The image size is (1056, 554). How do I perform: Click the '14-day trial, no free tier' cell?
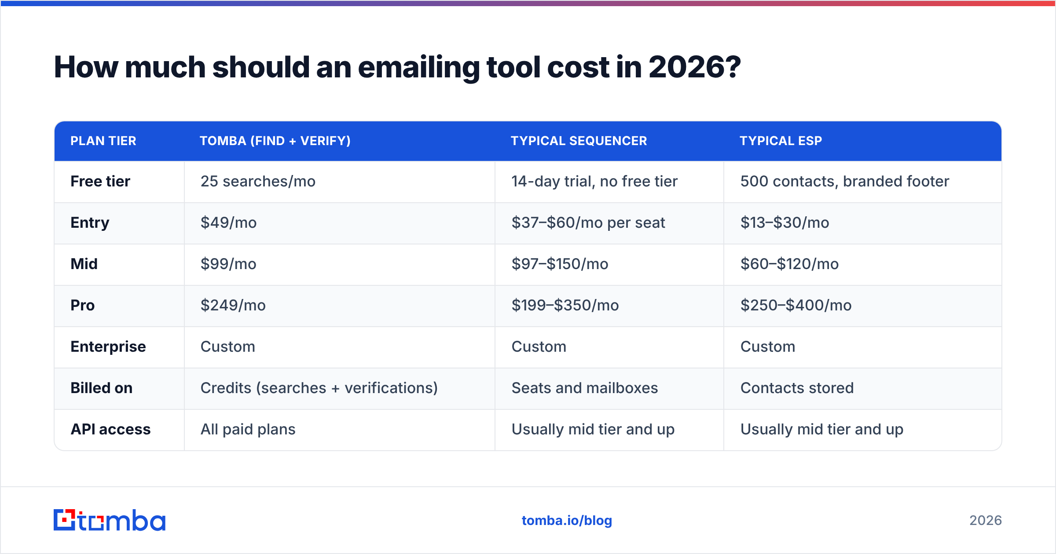tap(594, 181)
